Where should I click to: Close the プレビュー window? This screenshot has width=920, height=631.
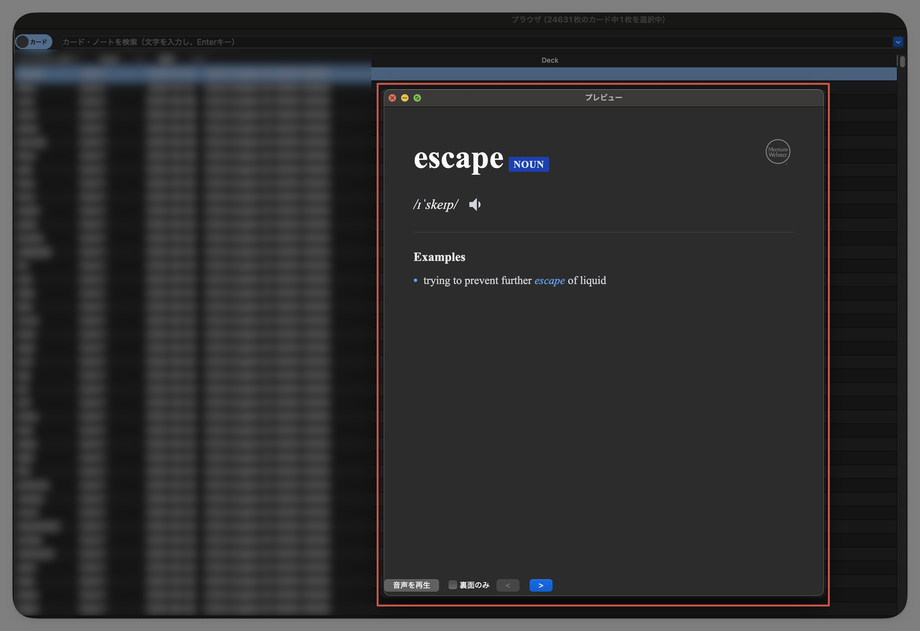(x=392, y=98)
